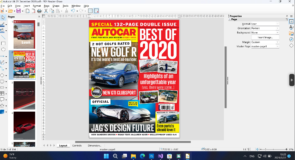The width and height of the screenshot is (295, 160).
Task: Open the Gallery sidebar deck
Action: (x=292, y=34)
